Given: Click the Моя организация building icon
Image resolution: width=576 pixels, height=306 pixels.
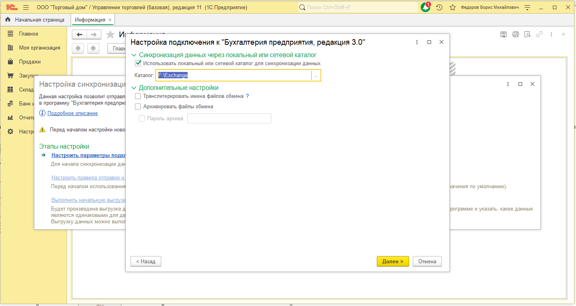Looking at the screenshot, I should pyautogui.click(x=10, y=48).
